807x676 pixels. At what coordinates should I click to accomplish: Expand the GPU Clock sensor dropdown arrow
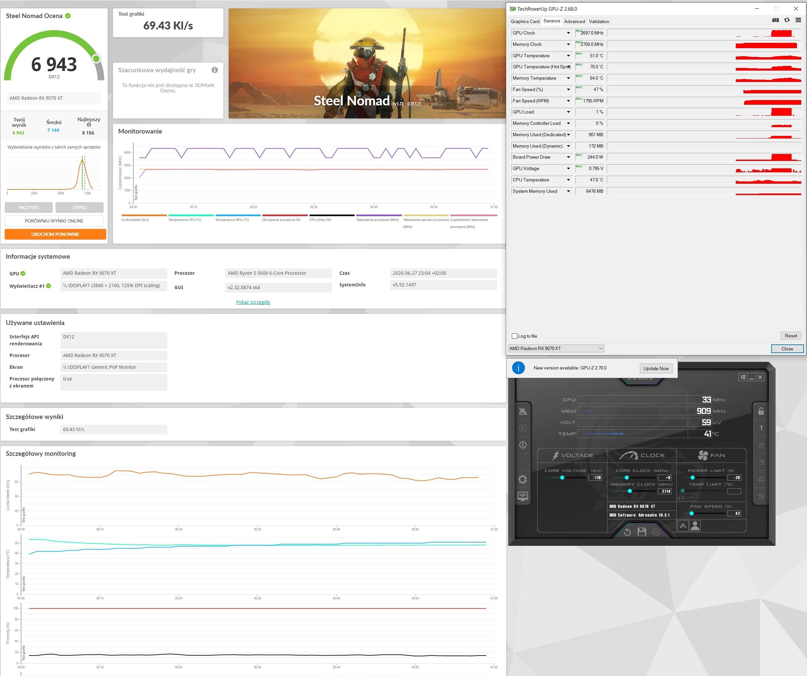[568, 33]
